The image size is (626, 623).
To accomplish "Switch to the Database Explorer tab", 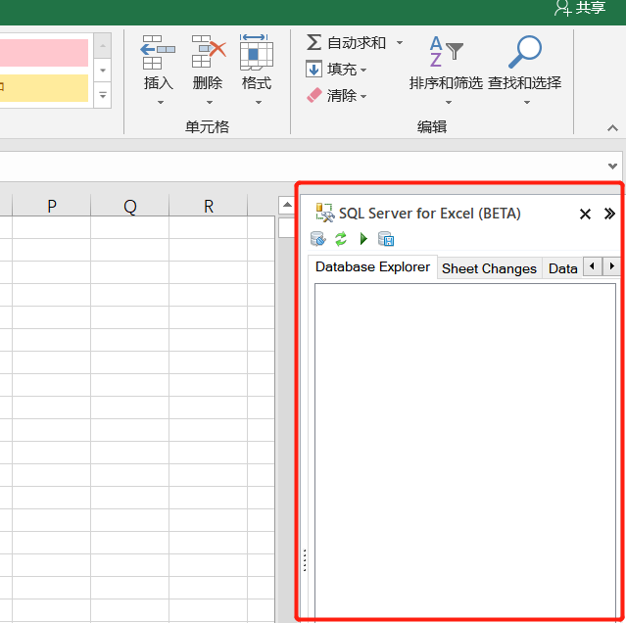I will tap(372, 266).
